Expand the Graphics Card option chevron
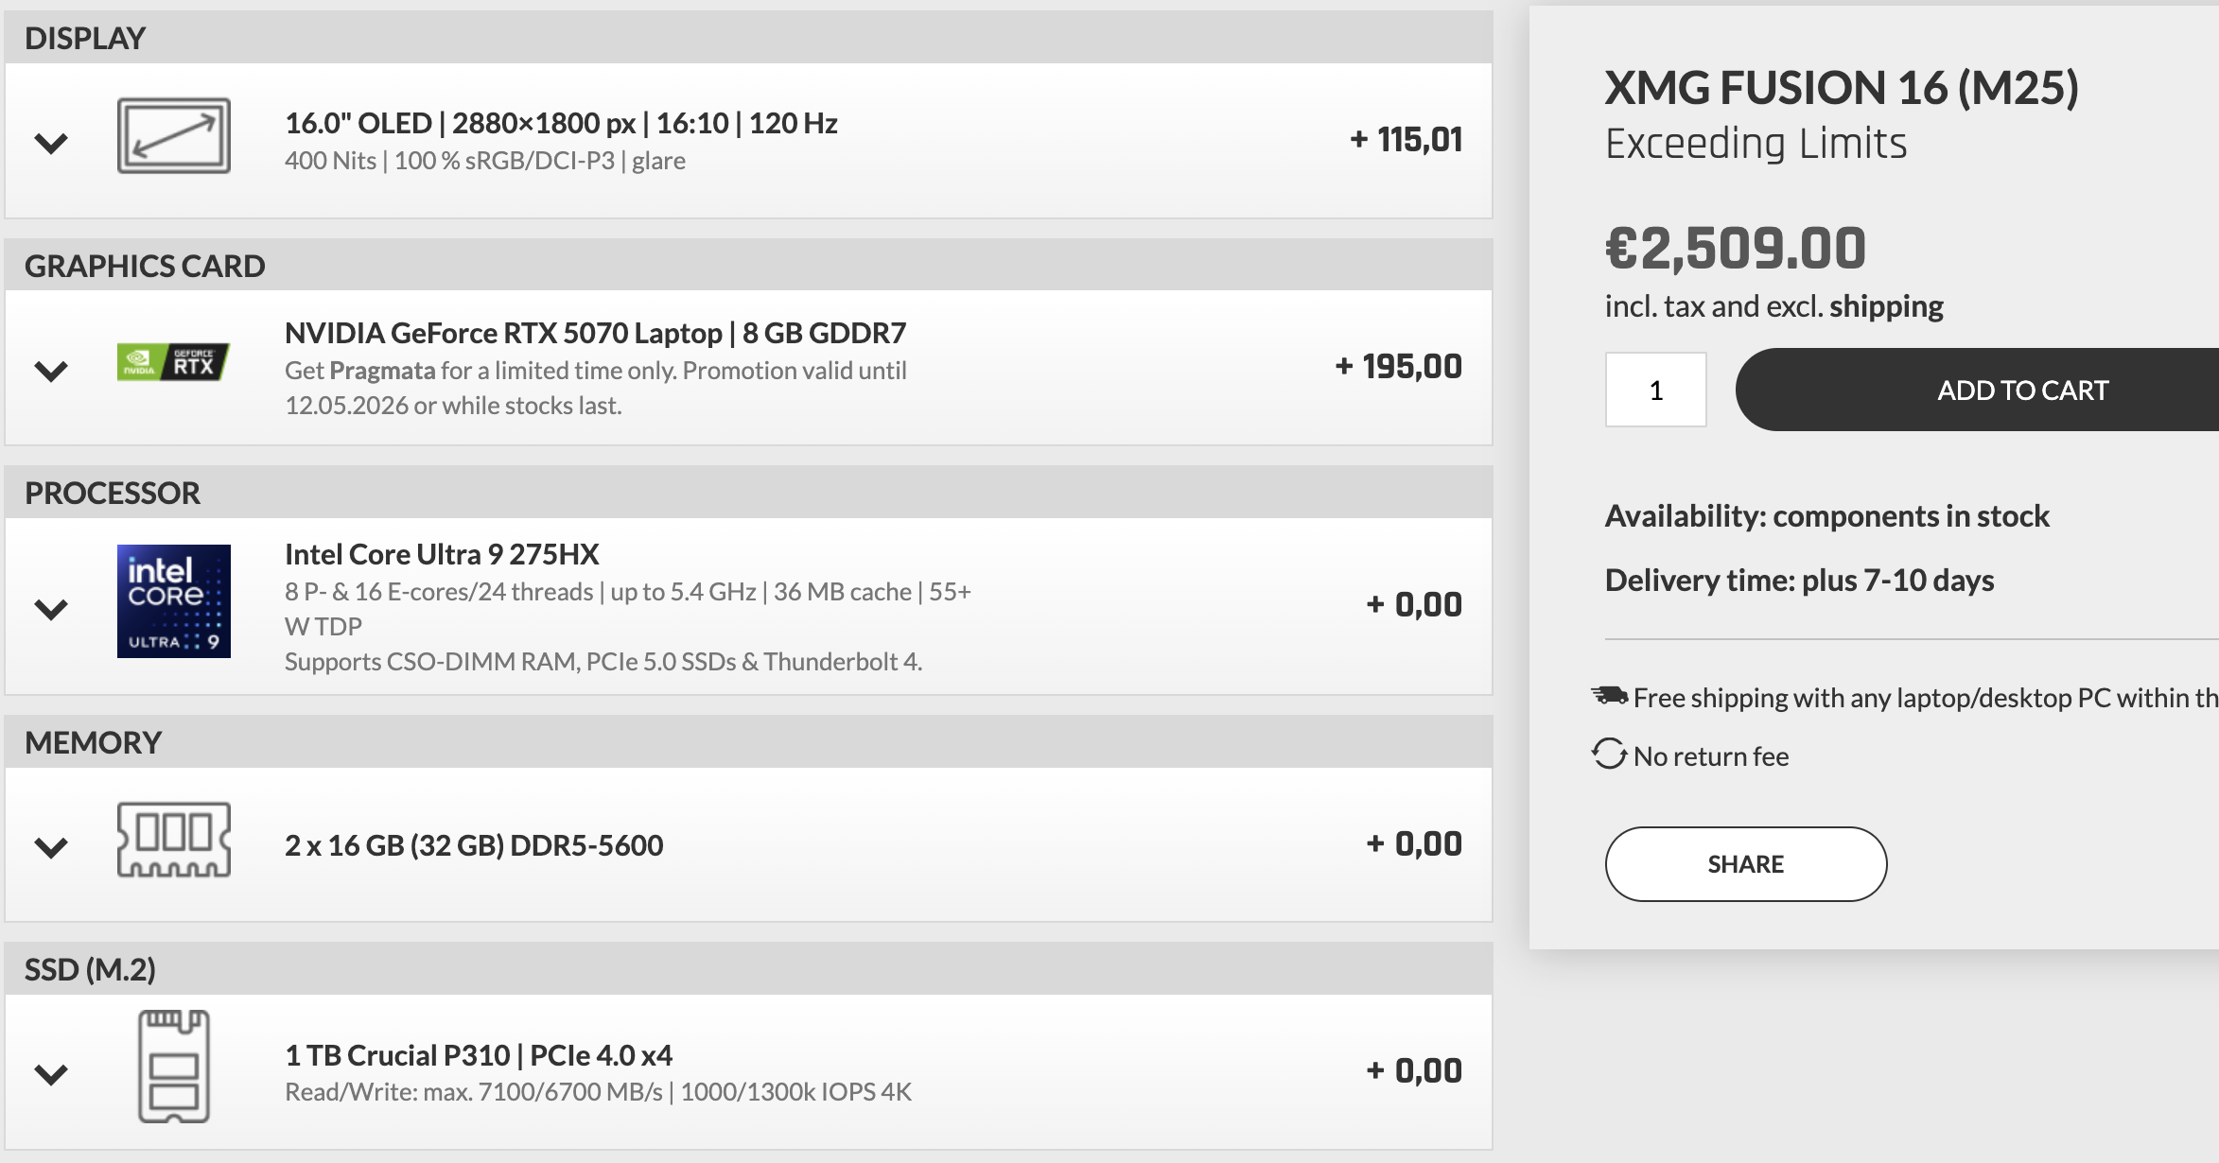 (51, 371)
